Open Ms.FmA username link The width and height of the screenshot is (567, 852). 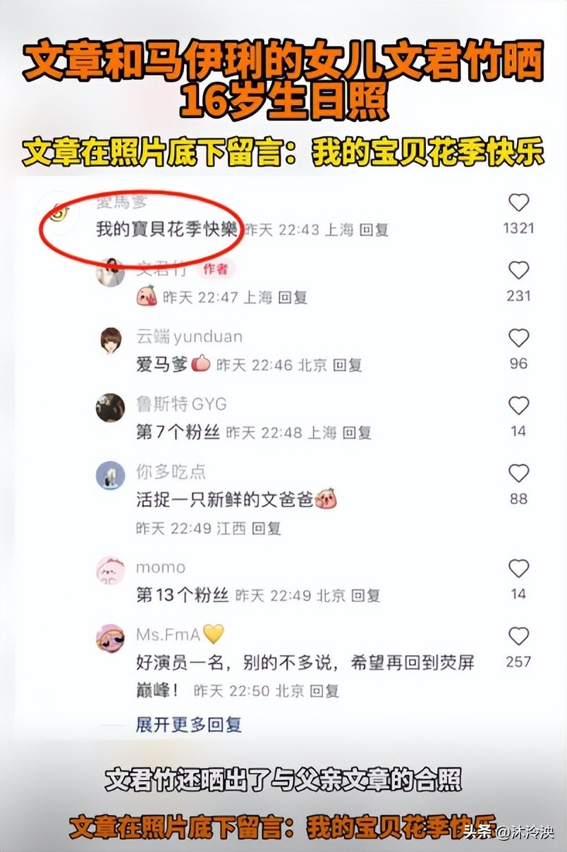coord(169,634)
